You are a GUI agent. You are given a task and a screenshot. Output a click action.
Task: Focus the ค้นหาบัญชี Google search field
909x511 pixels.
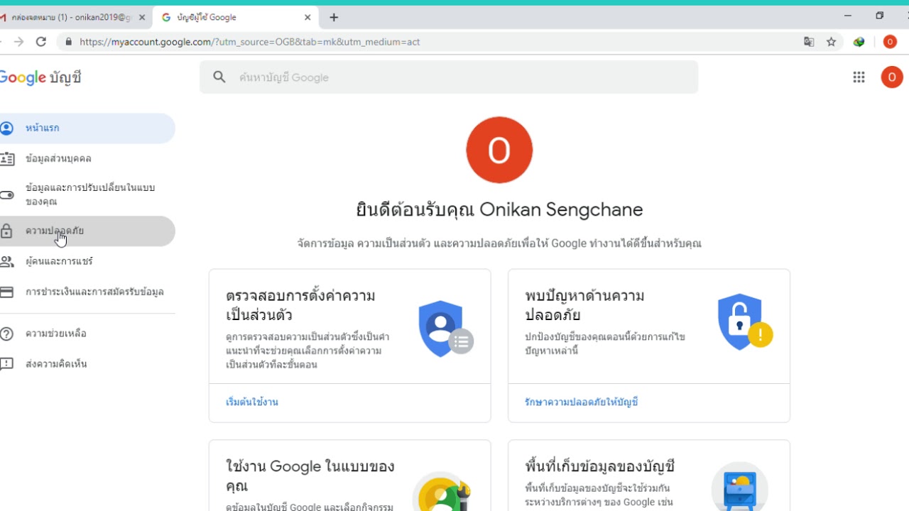[x=449, y=77]
